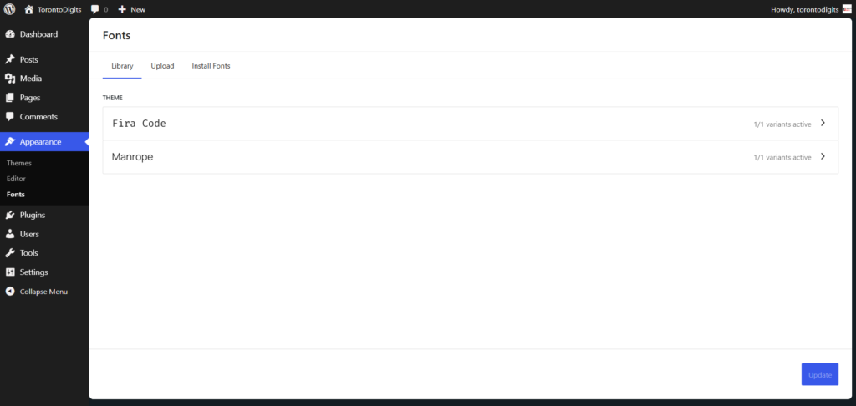Click the plus New icon
Screen dimensions: 856x406
pos(122,9)
